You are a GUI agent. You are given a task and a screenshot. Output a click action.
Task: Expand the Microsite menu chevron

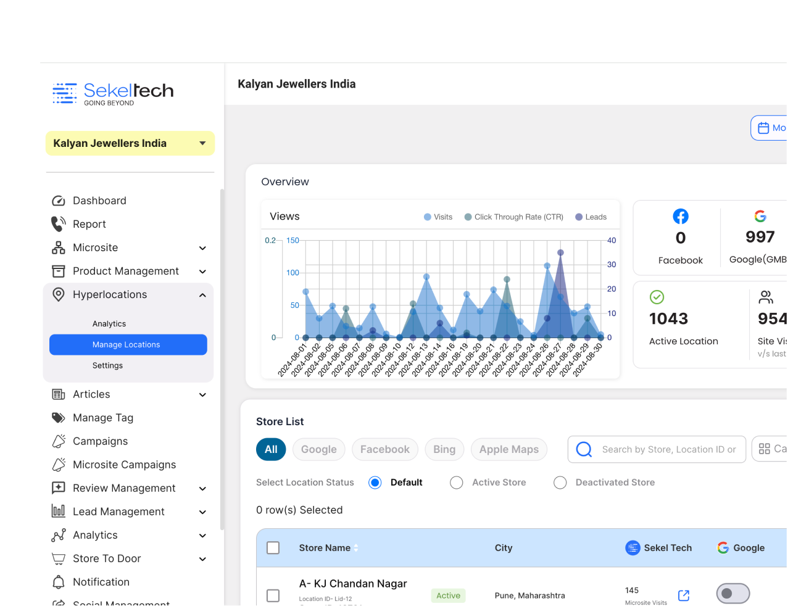click(202, 248)
